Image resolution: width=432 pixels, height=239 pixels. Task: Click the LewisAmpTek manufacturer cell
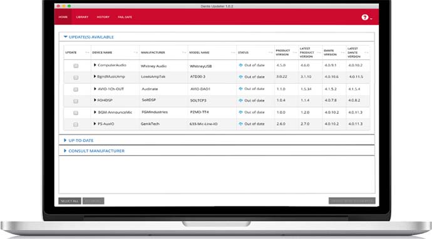pyautogui.click(x=153, y=77)
